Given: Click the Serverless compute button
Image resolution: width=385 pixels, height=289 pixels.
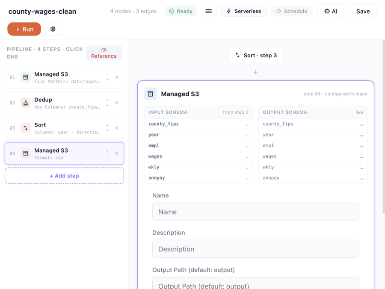Looking at the screenshot, I should pos(243,11).
